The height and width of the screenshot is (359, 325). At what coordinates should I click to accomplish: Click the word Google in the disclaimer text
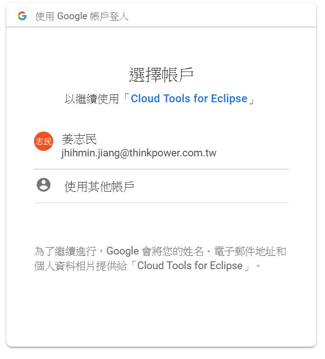(123, 251)
